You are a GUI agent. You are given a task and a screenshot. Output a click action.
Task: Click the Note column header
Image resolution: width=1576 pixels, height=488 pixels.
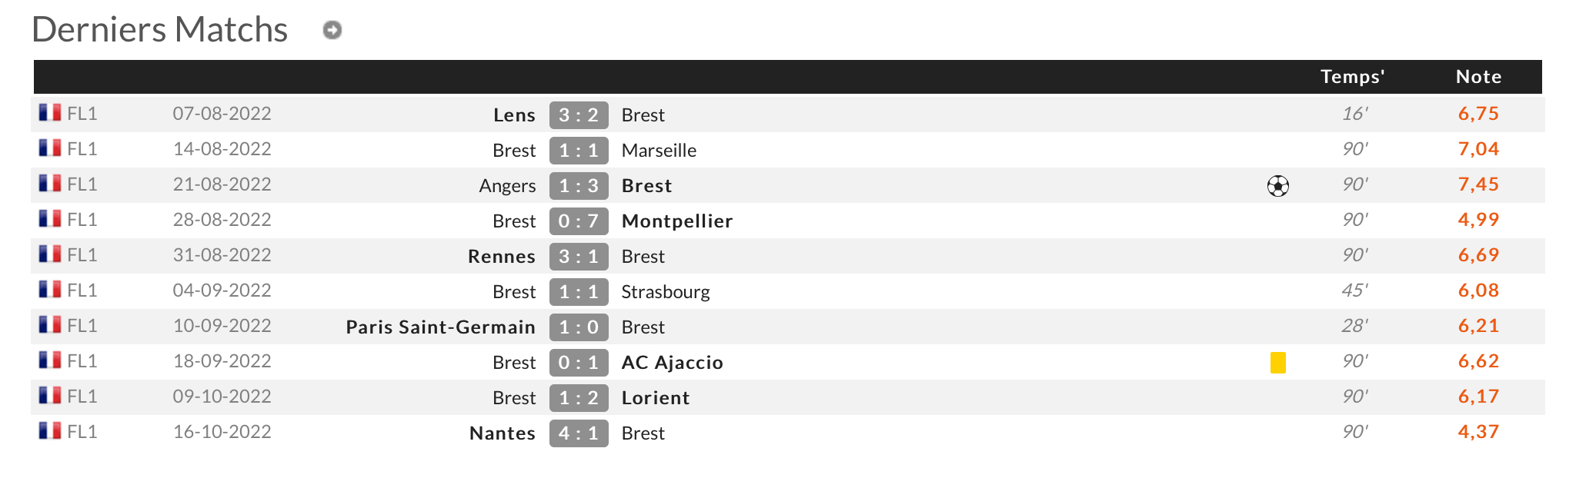1478,77
